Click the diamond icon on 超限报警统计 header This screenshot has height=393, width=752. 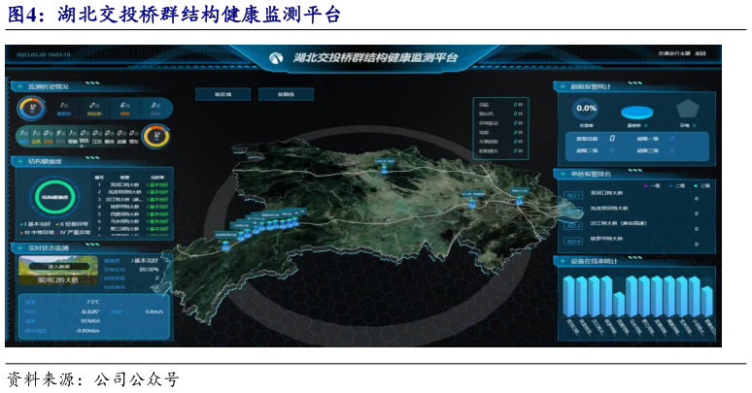coord(563,86)
